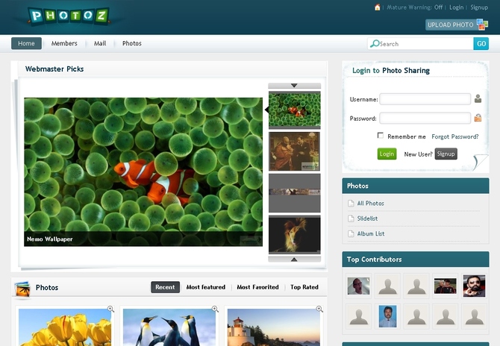This screenshot has height=346, width=500.
Task: Toggle the Remember me checkbox
Action: [380, 136]
